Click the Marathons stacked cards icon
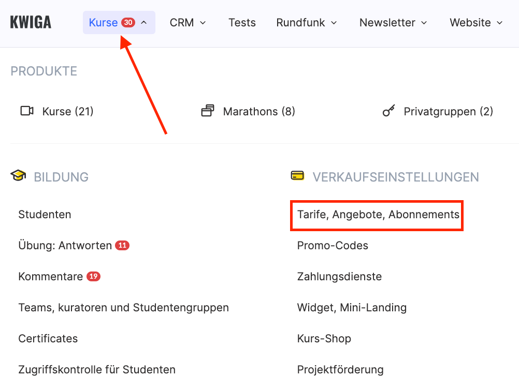Image resolution: width=519 pixels, height=392 pixels. (x=208, y=111)
